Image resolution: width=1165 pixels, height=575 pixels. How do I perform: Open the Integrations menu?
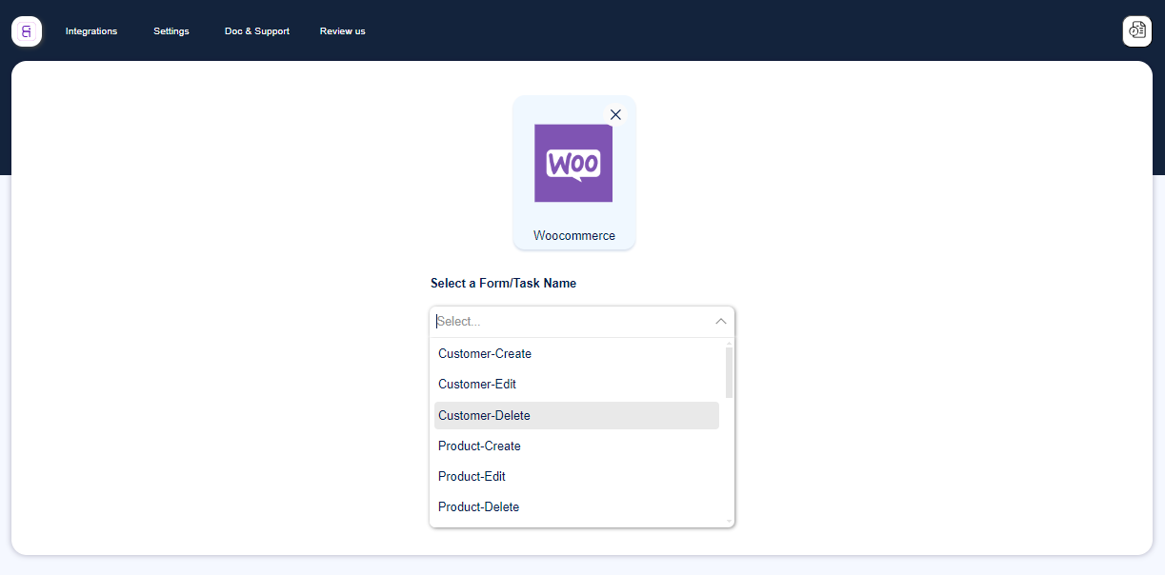[90, 30]
